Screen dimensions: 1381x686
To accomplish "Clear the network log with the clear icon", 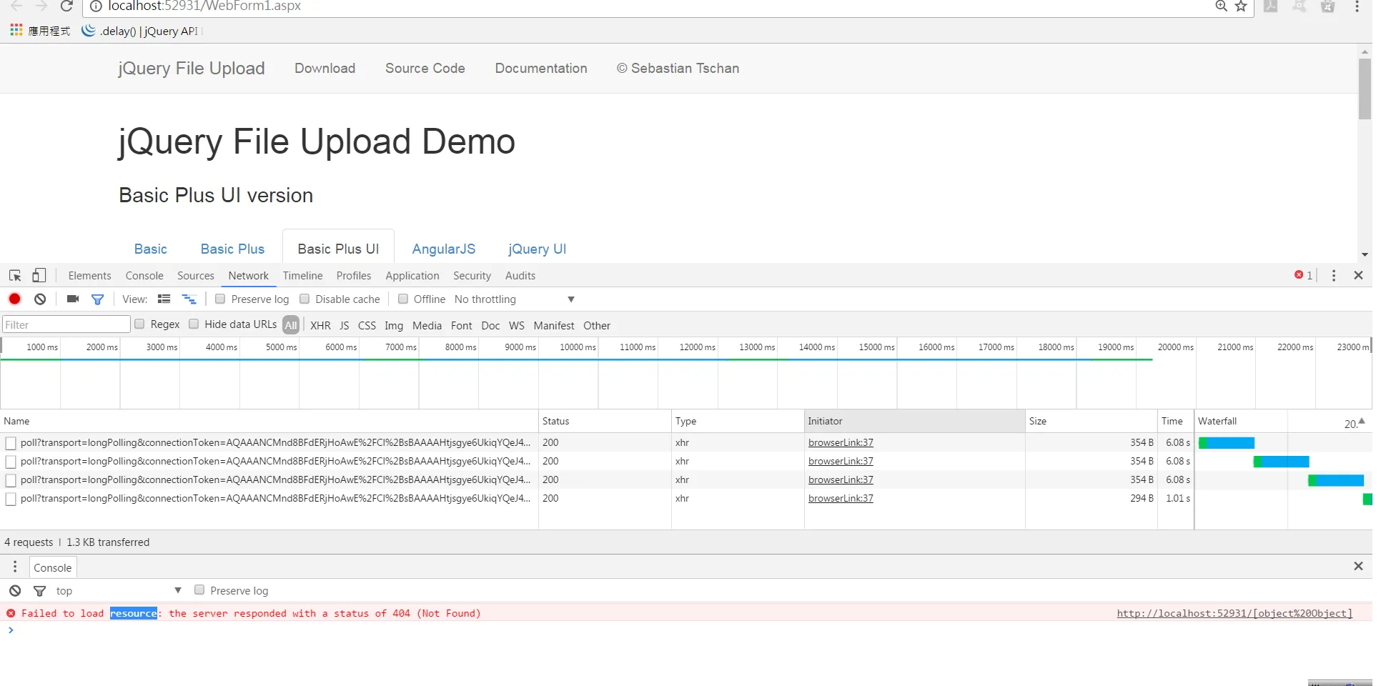I will tap(40, 299).
